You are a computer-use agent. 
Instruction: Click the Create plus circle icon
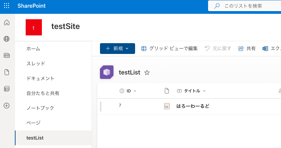pyautogui.click(x=6, y=106)
